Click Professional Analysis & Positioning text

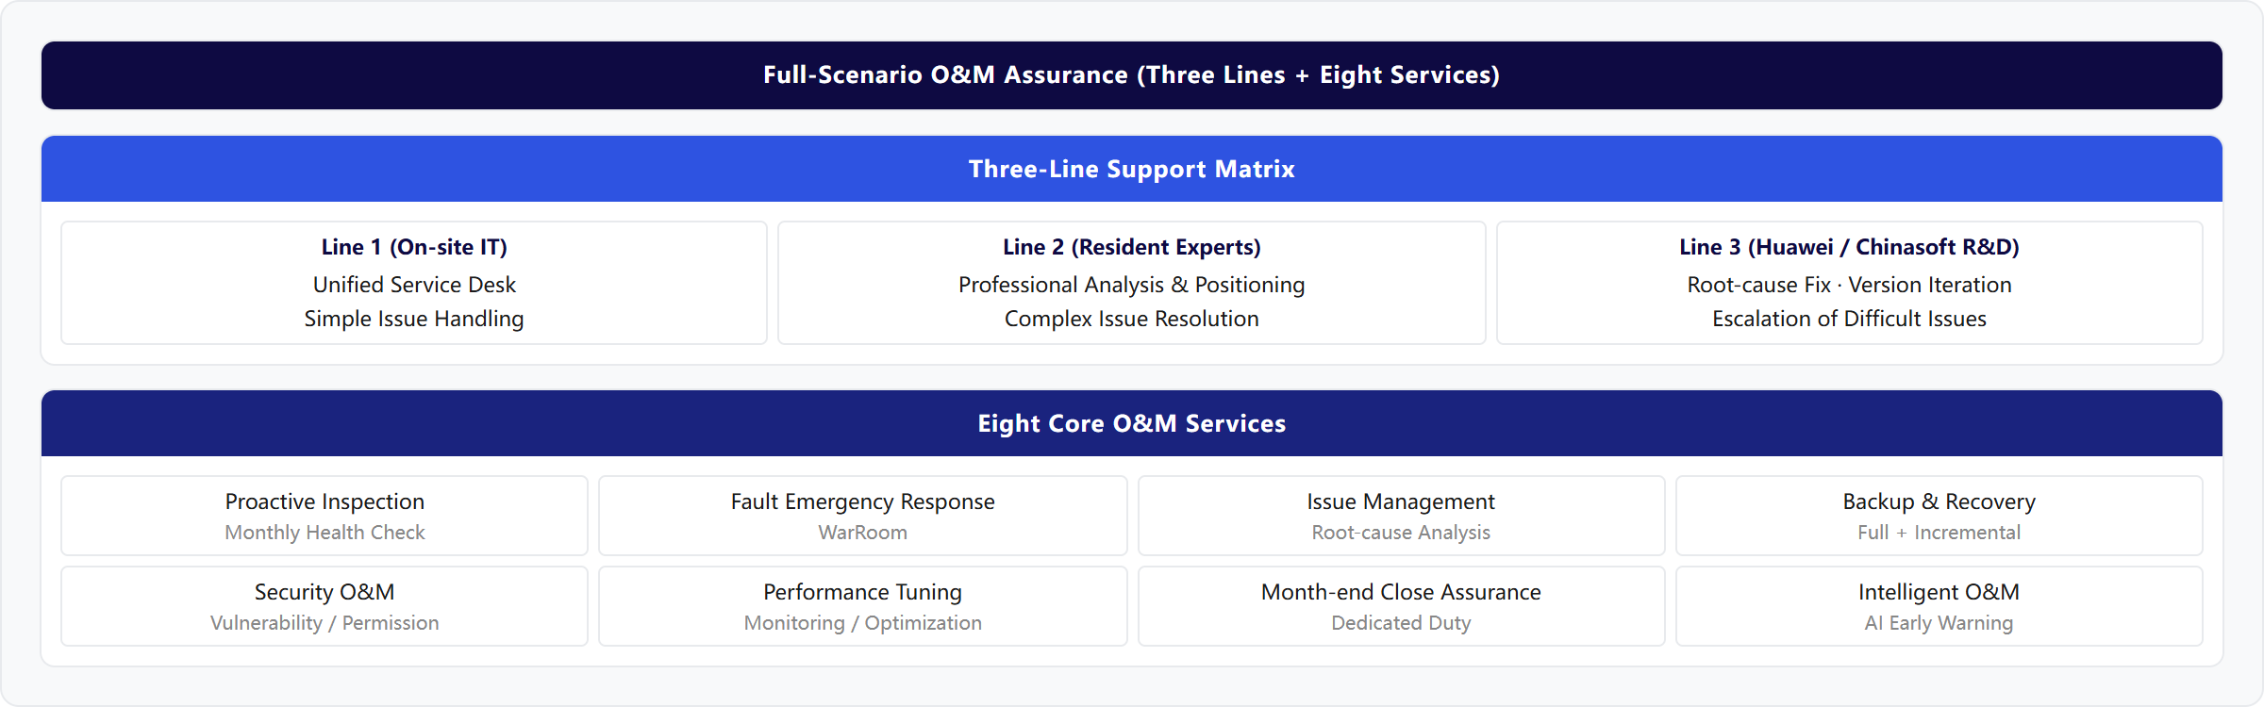[x=1132, y=285]
